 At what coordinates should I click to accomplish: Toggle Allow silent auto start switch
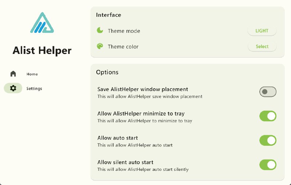tap(268, 165)
